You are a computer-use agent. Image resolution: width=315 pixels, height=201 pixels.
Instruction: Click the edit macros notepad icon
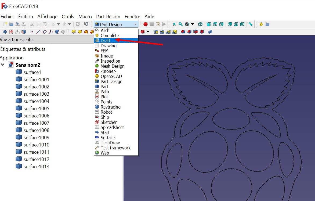coord(158,24)
